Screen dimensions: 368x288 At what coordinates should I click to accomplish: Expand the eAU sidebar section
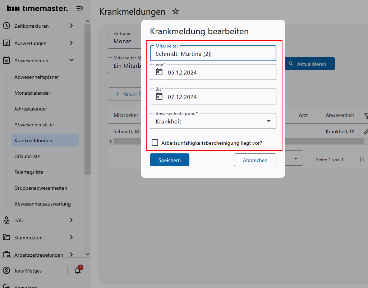pyautogui.click(x=71, y=220)
